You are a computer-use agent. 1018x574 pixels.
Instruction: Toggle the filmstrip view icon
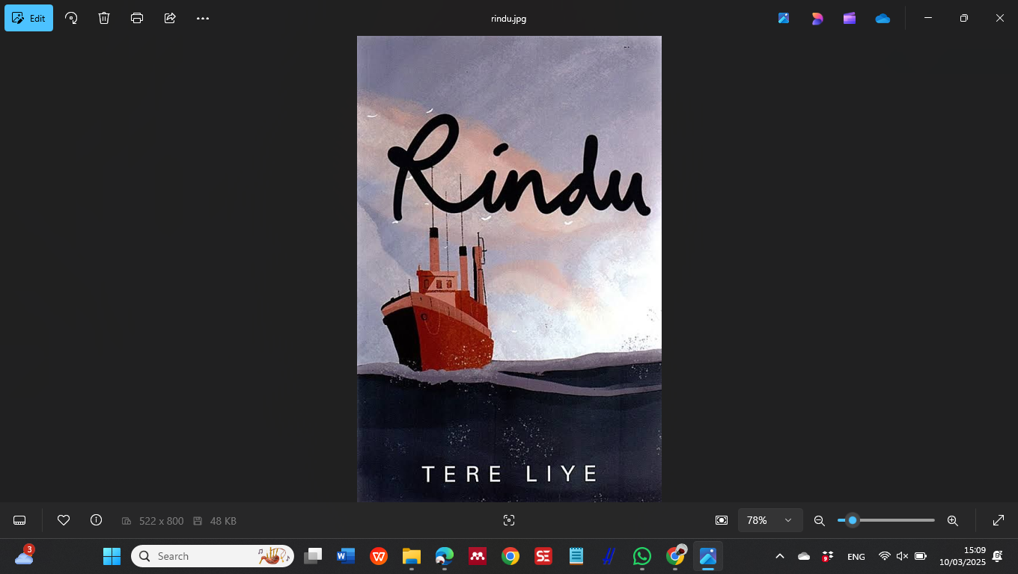click(x=20, y=520)
